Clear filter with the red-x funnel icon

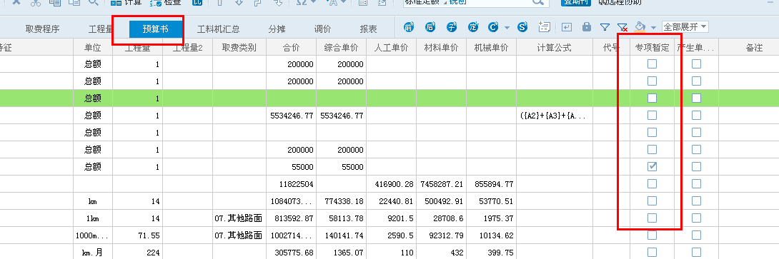pyautogui.click(x=622, y=28)
